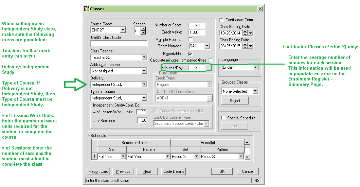Open the Class Teacher dropdown list
The width and height of the screenshot is (360, 187).
coord(144,57)
